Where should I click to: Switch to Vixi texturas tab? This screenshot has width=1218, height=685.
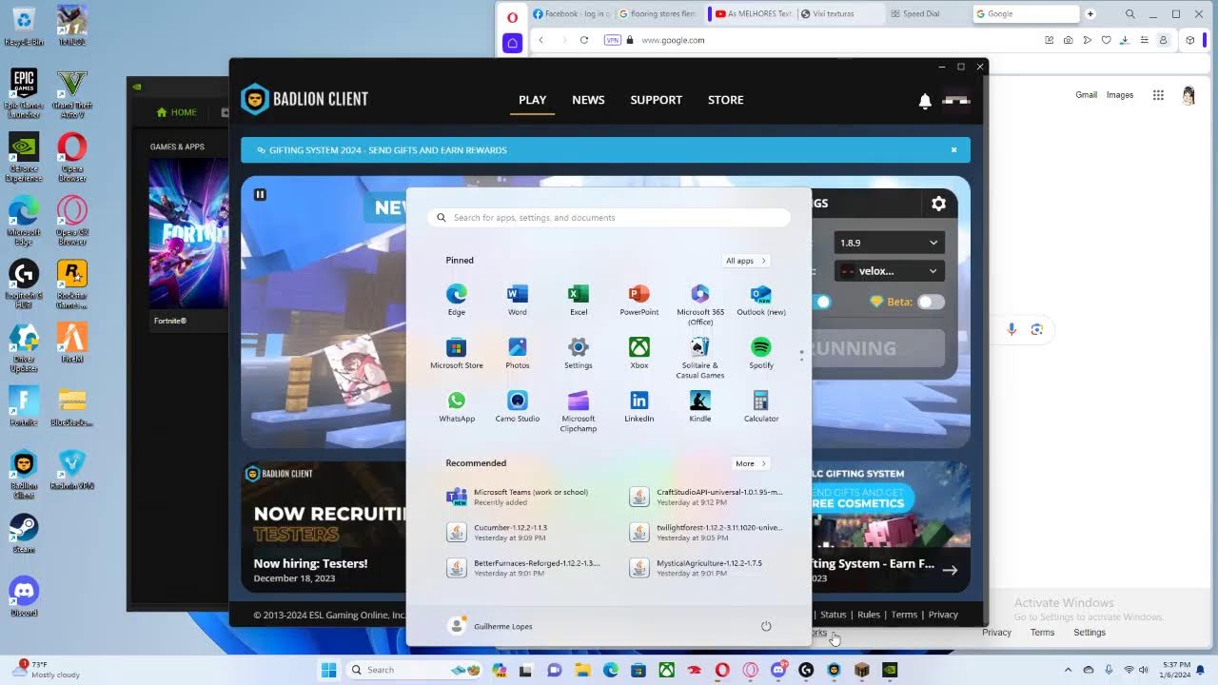pos(839,14)
